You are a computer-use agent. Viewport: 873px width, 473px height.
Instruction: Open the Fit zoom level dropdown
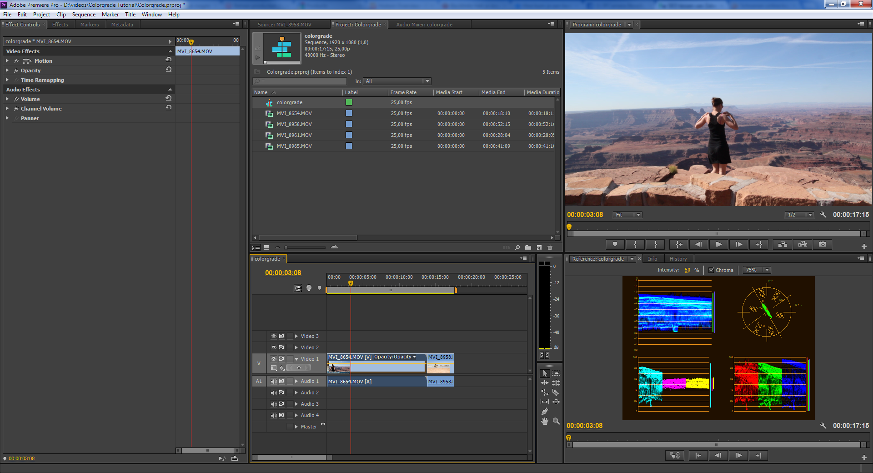click(x=627, y=215)
